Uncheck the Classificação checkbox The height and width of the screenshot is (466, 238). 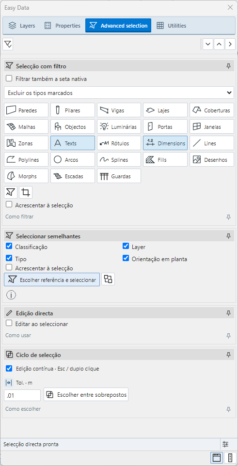pyautogui.click(x=9, y=247)
